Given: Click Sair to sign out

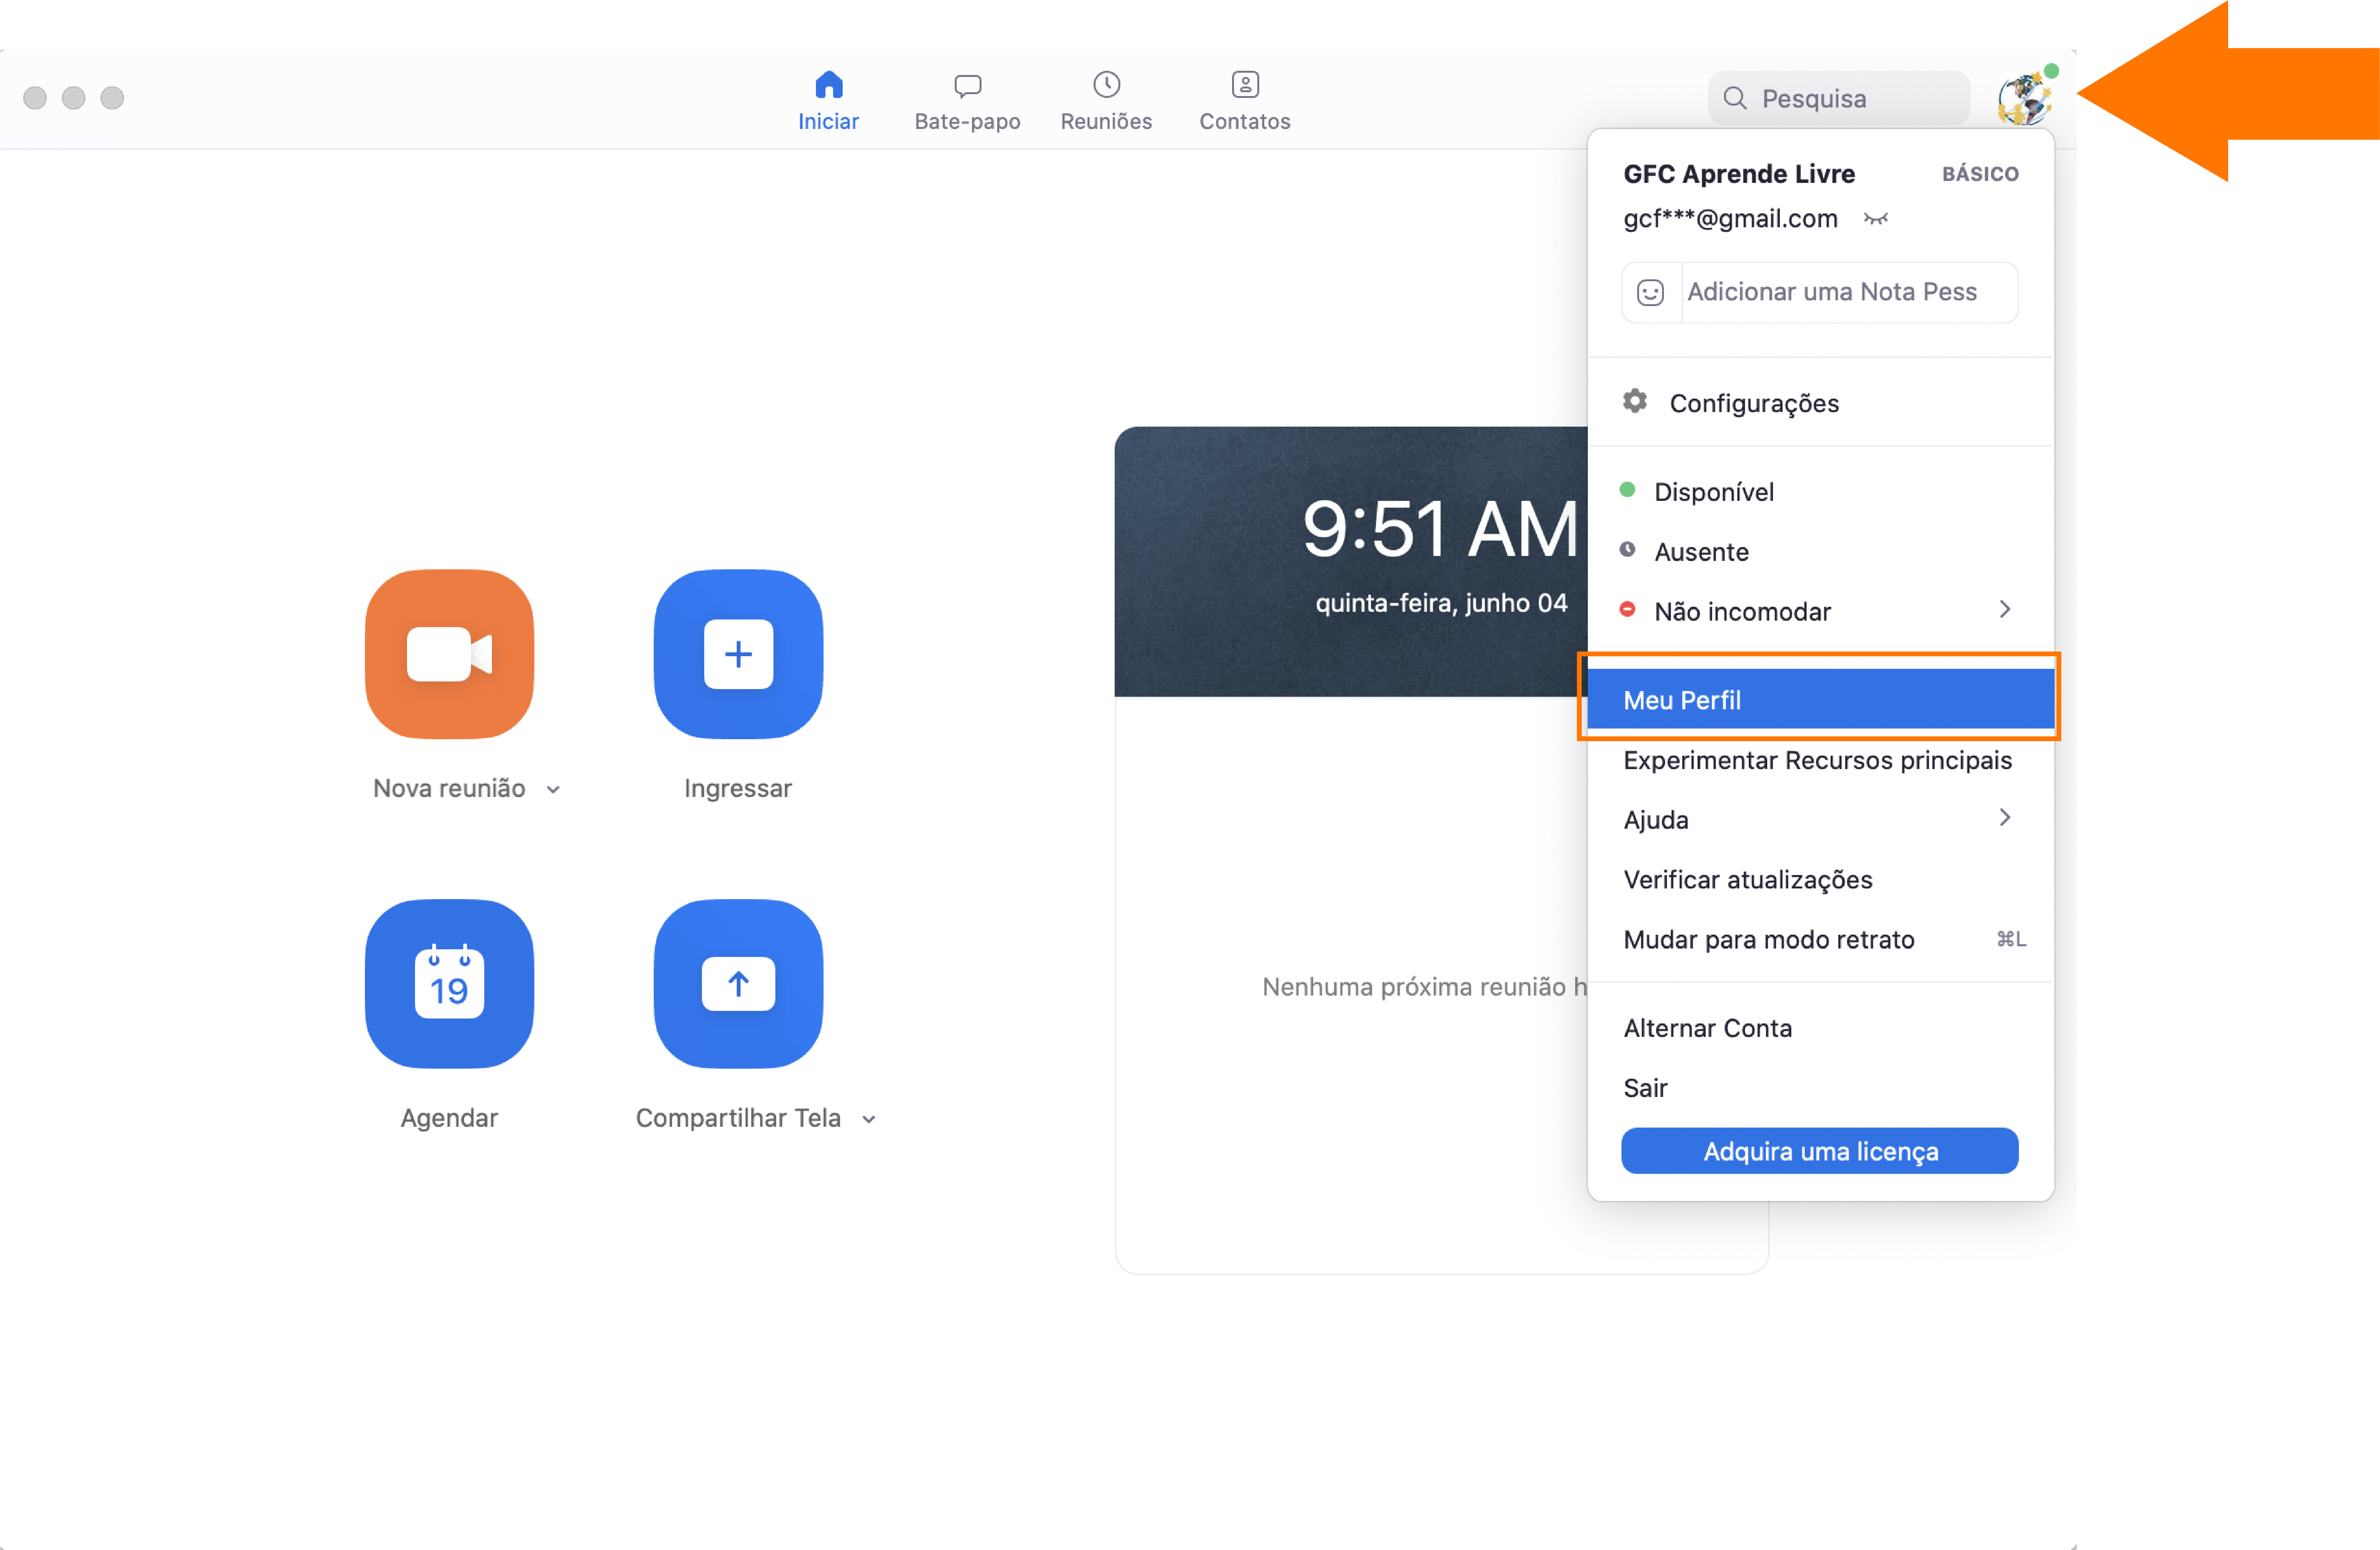Looking at the screenshot, I should pos(1820,1088).
